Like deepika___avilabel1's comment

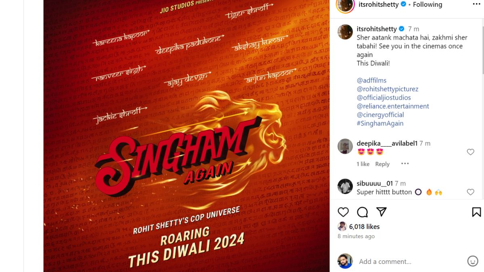(x=470, y=152)
